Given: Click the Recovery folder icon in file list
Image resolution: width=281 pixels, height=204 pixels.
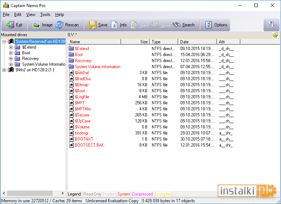Looking at the screenshot, I should click(71, 61).
